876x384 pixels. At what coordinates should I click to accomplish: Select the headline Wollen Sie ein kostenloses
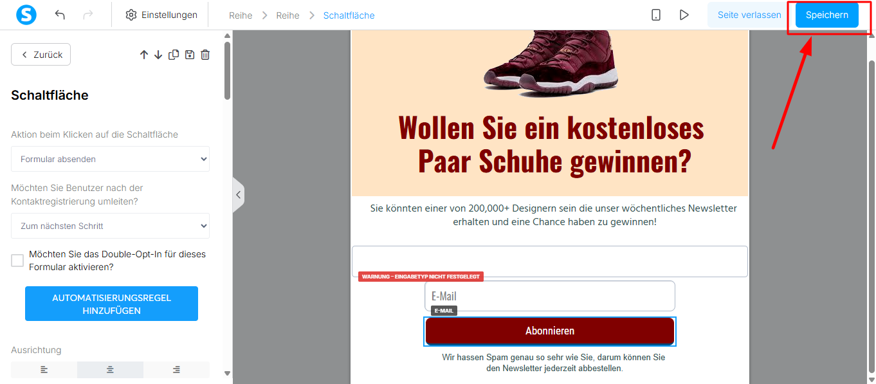coord(551,144)
